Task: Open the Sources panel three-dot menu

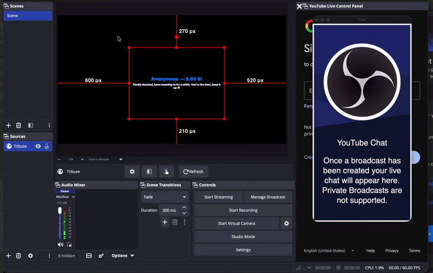Action: 49,256
